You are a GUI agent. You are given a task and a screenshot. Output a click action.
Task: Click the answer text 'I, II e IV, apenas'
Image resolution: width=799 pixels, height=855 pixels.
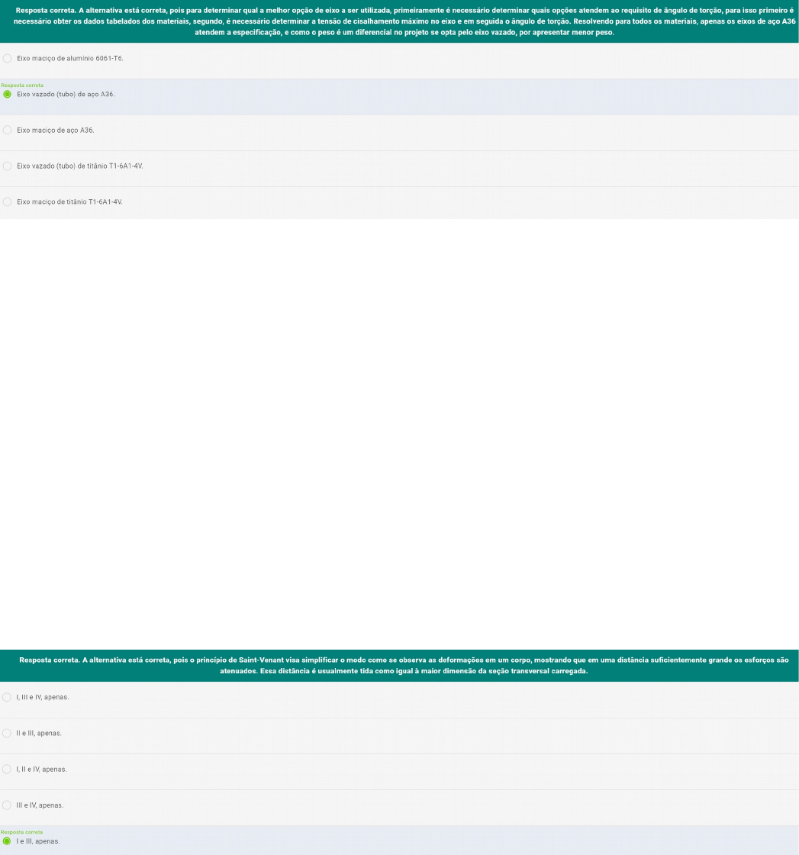coord(42,769)
